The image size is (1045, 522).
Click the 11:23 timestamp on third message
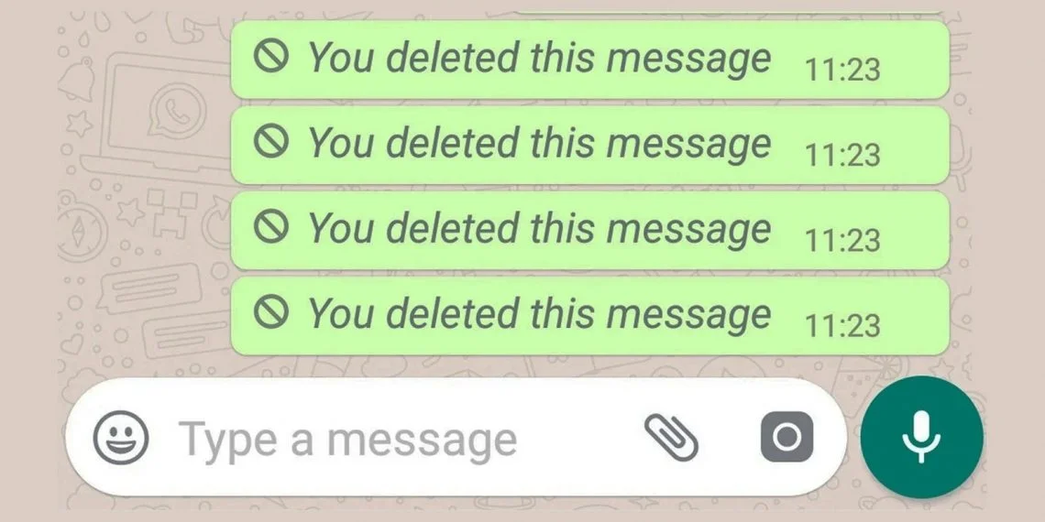(x=843, y=240)
